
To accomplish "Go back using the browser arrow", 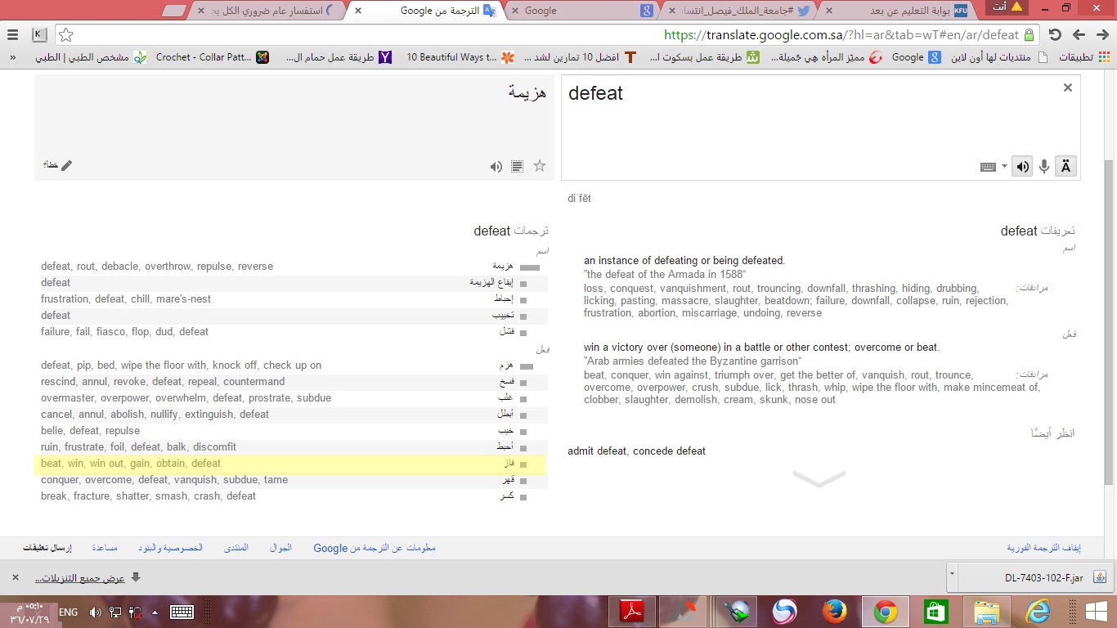I will [1101, 35].
